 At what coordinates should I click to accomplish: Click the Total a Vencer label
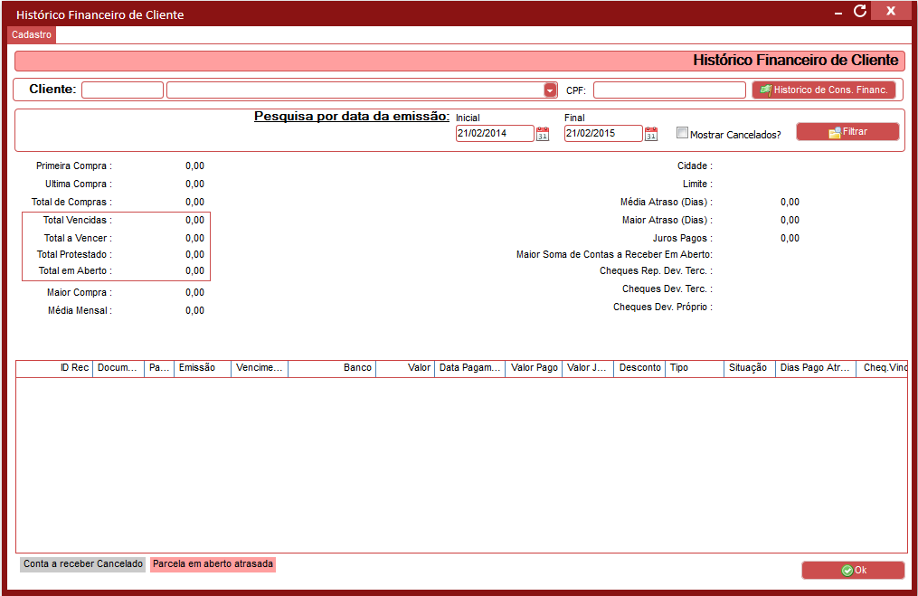click(78, 238)
